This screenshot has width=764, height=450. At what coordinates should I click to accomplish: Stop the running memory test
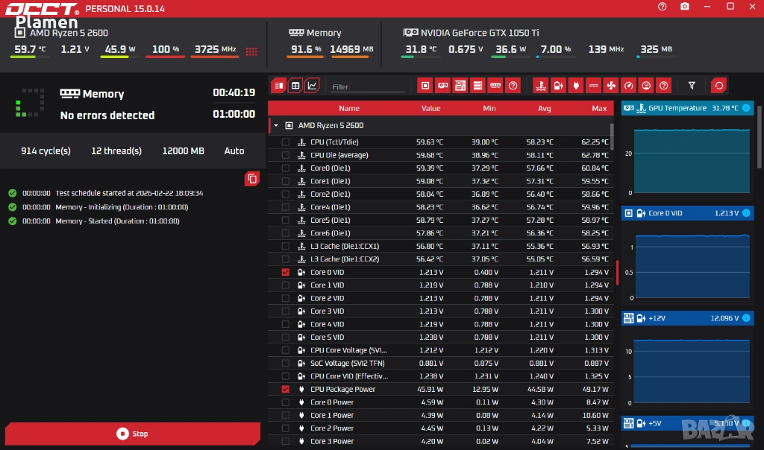pyautogui.click(x=133, y=434)
